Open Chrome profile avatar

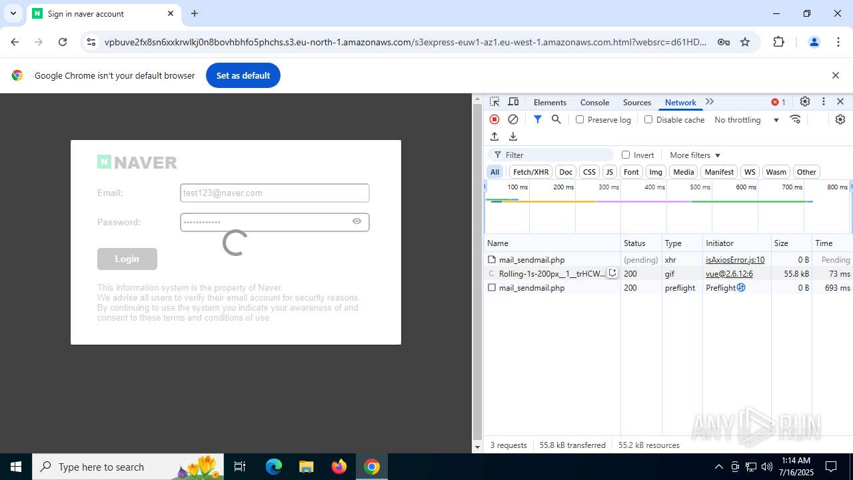(x=814, y=42)
